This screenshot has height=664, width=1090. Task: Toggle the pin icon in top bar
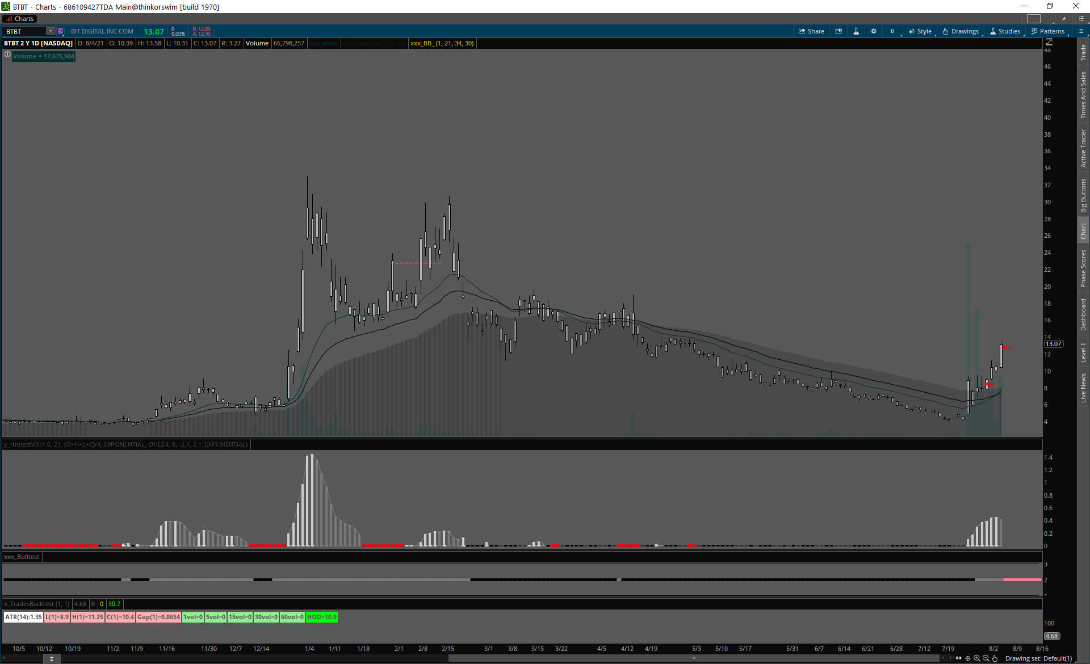pos(1064,19)
